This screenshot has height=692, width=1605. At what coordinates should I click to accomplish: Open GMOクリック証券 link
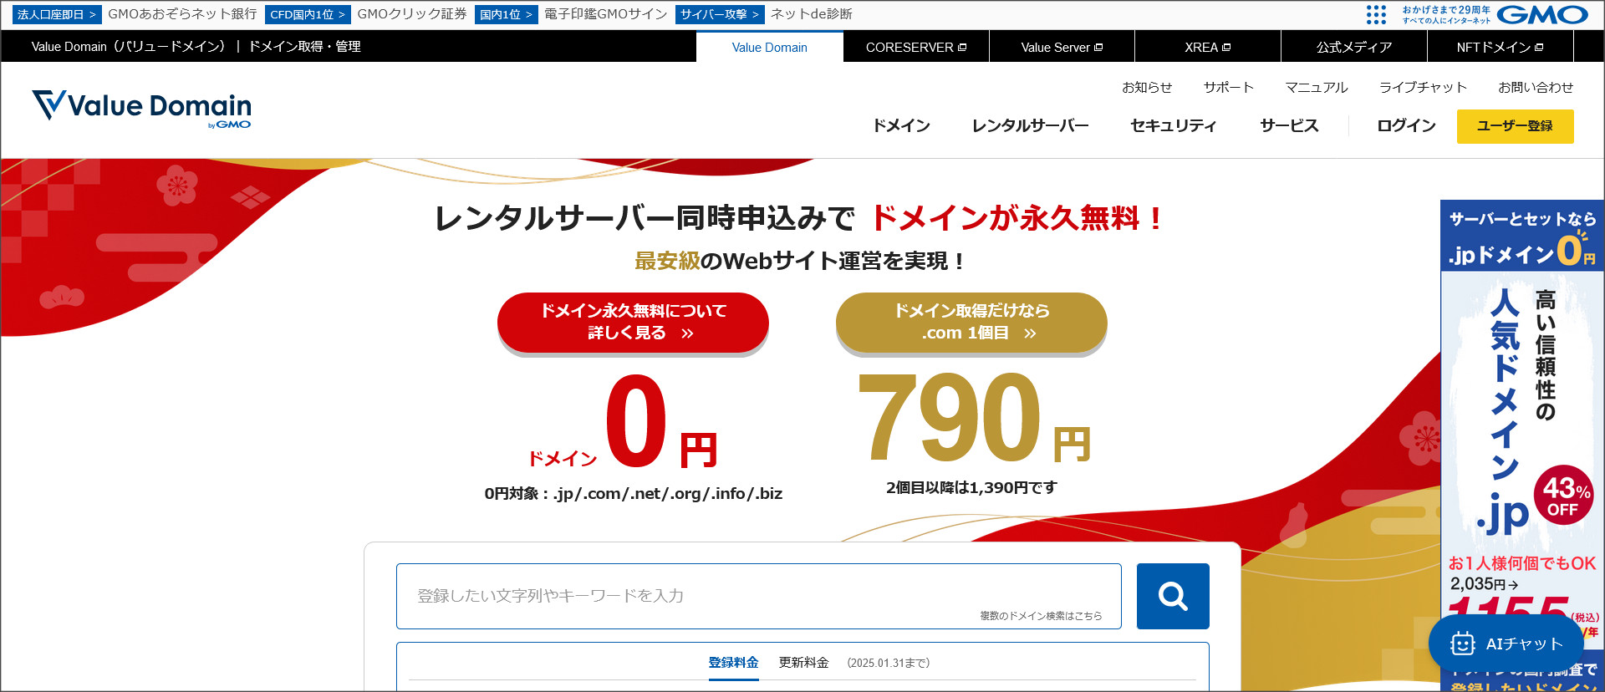tap(412, 14)
